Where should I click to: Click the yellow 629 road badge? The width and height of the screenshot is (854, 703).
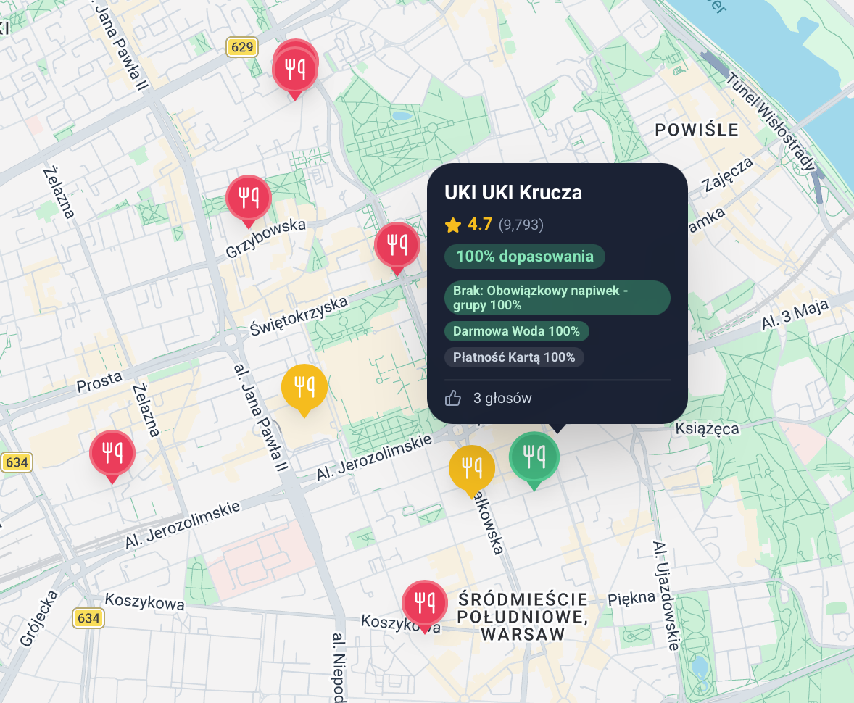coord(242,48)
